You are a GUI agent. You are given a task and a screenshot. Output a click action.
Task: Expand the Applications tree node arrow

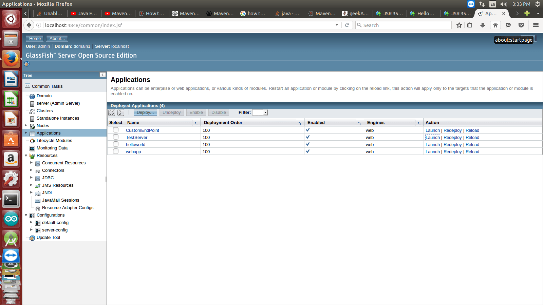[26, 133]
